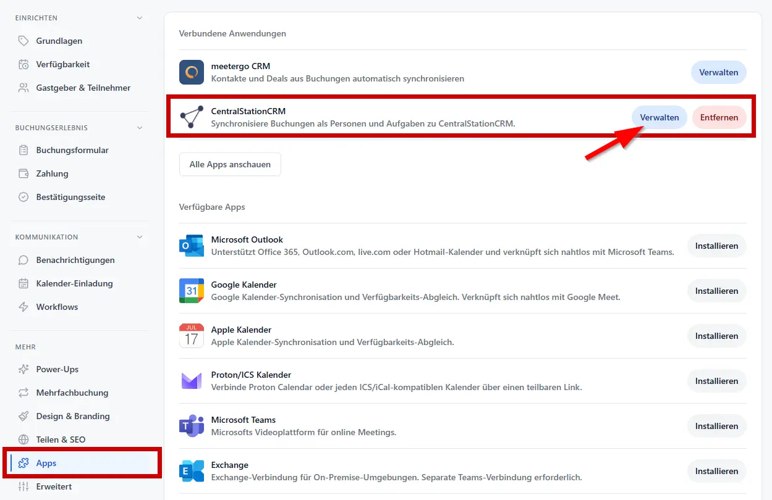Click the Proton/ICS Kalender app icon

[192, 381]
